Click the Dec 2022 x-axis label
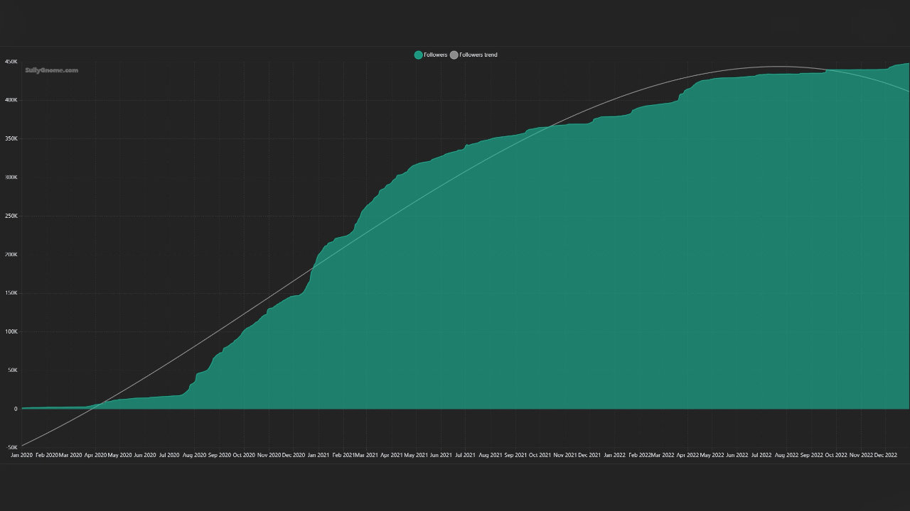910x511 pixels. click(x=885, y=454)
